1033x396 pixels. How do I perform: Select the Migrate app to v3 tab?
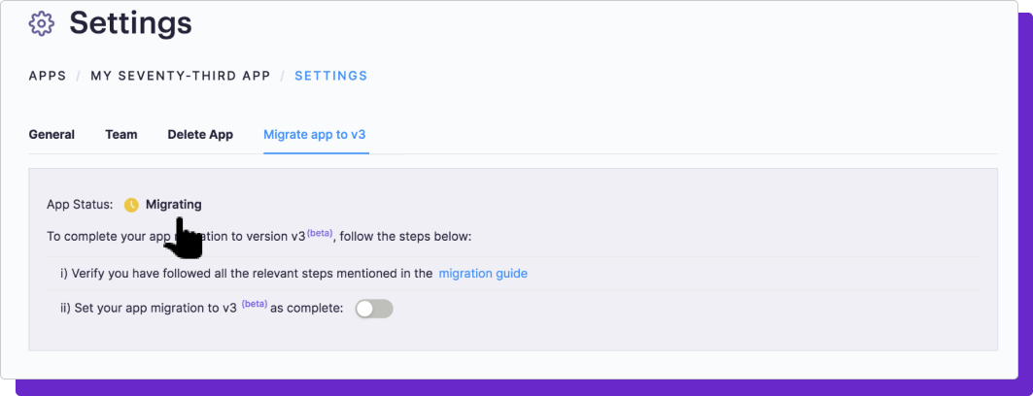(314, 135)
